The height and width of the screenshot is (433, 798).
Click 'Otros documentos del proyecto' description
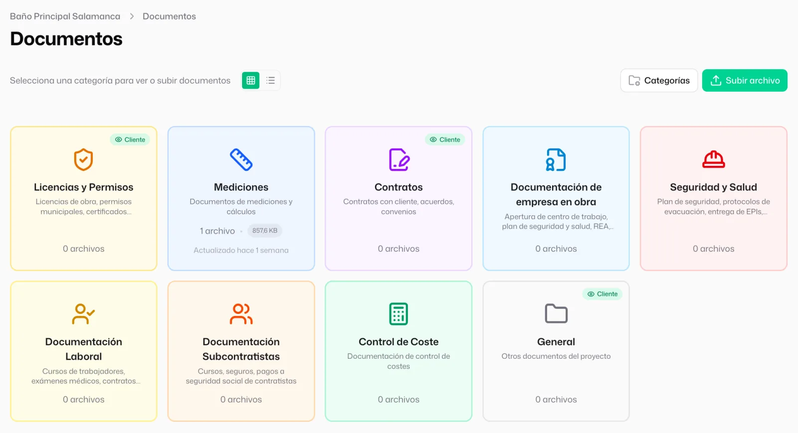pyautogui.click(x=556, y=356)
